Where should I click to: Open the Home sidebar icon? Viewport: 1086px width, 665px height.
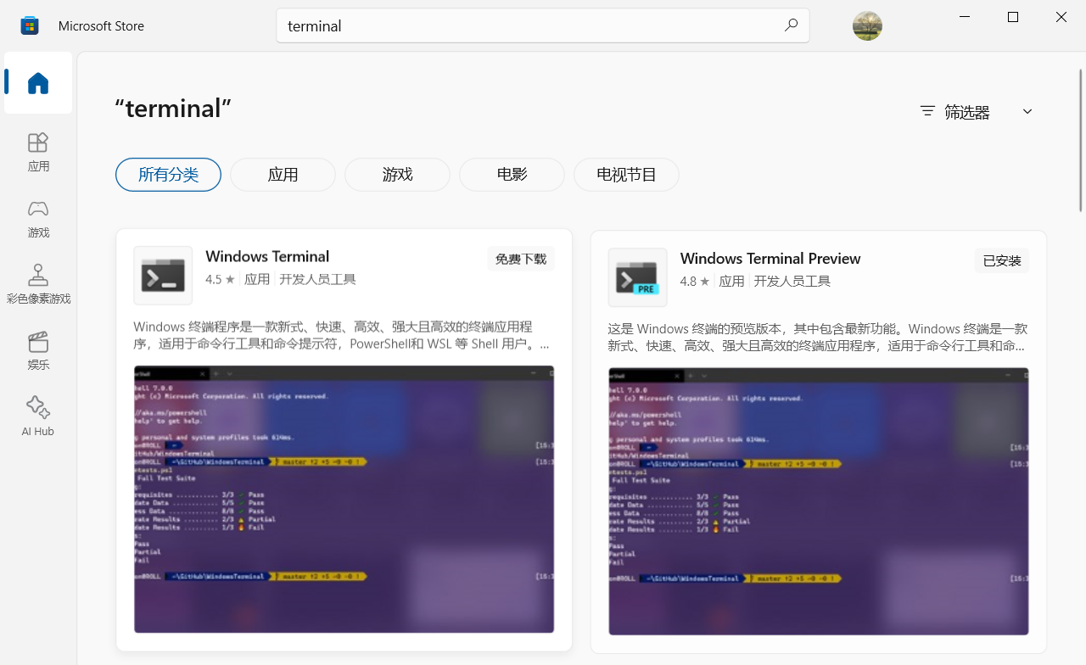(x=37, y=82)
